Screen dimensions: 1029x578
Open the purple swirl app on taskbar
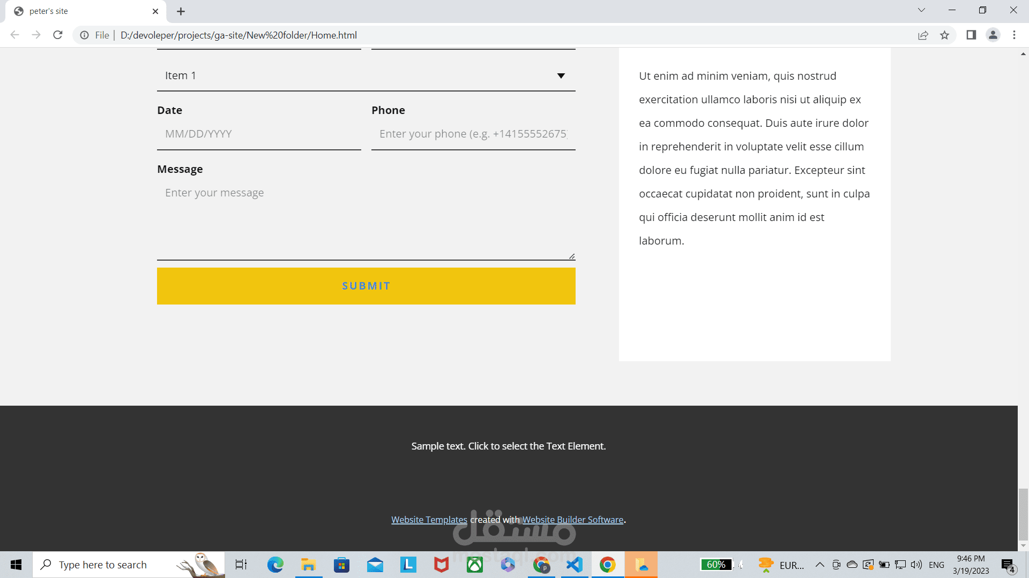[508, 565]
